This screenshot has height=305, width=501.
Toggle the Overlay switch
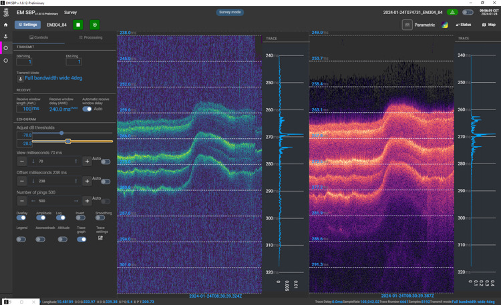21,218
